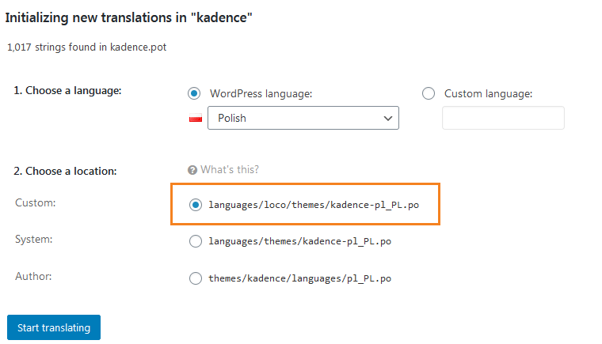The width and height of the screenshot is (602, 344).
Task: Click the "System:" location row label
Action: pos(34,240)
